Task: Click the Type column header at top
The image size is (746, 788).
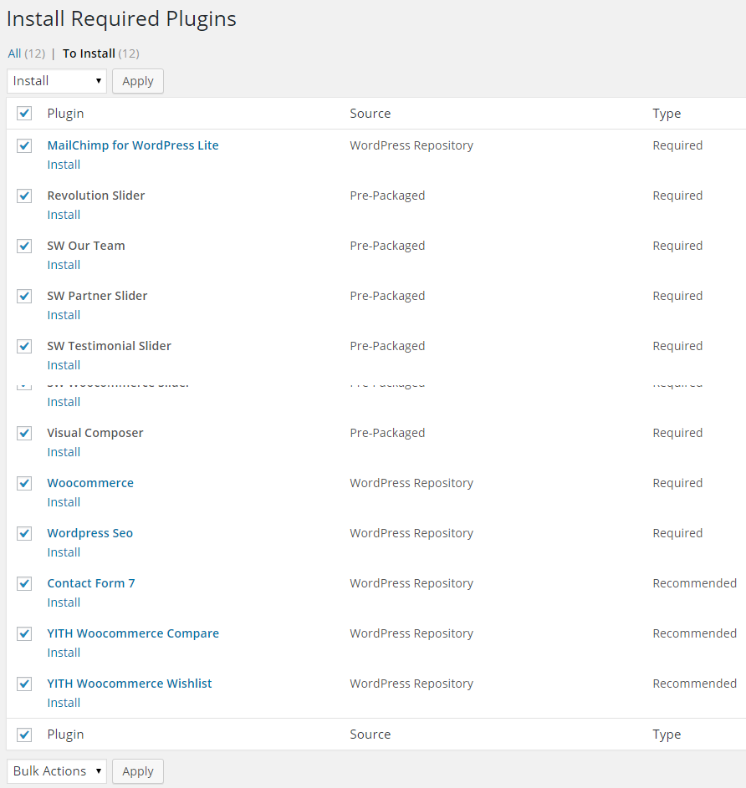Action: click(x=667, y=114)
